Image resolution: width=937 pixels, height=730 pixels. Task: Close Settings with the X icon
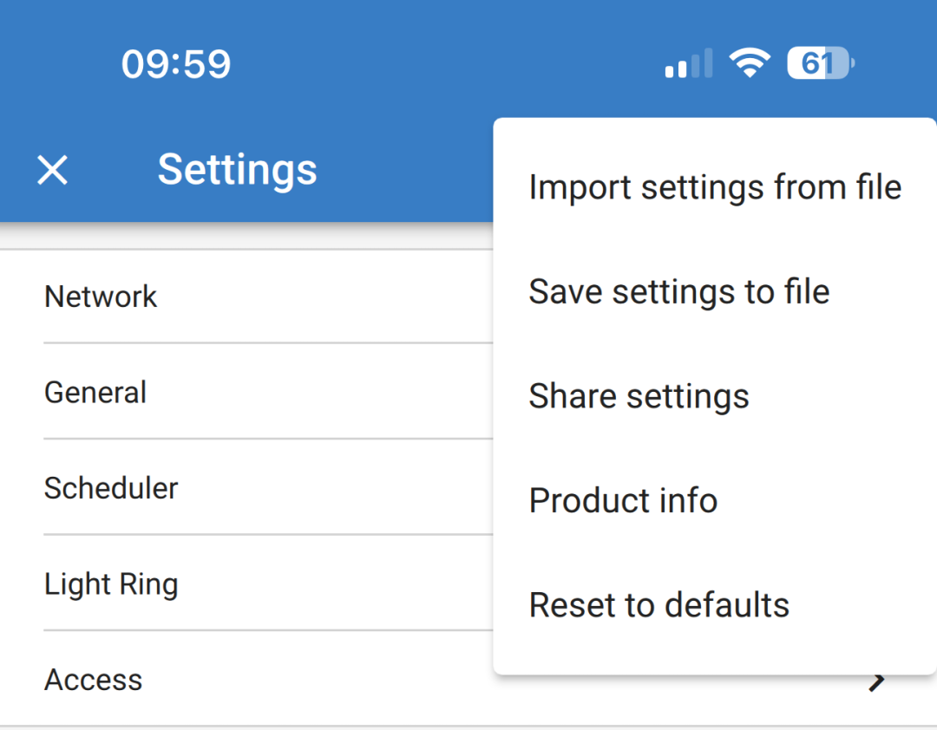(x=51, y=170)
